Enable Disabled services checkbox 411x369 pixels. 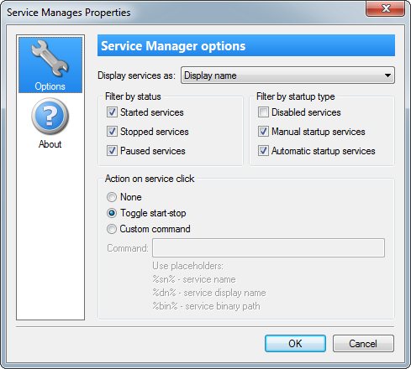tap(263, 112)
